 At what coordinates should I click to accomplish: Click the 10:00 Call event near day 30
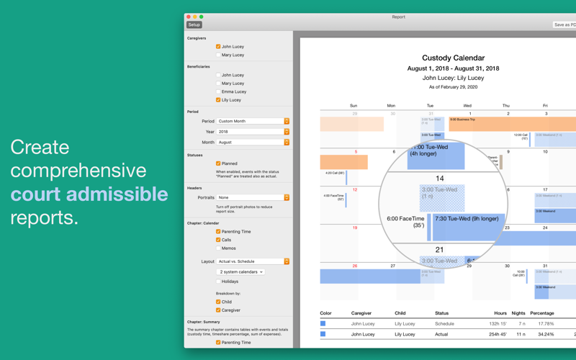pyautogui.click(x=520, y=276)
